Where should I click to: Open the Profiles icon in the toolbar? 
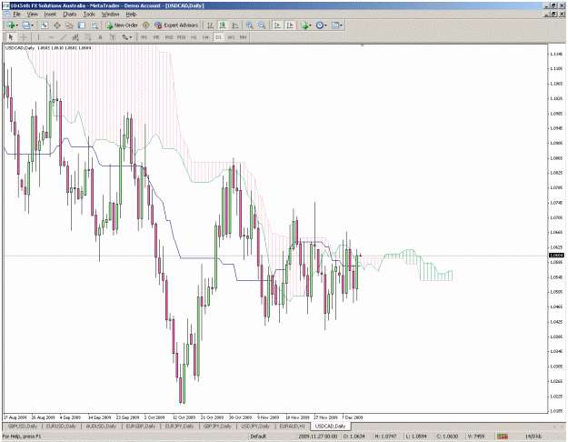pyautogui.click(x=25, y=25)
